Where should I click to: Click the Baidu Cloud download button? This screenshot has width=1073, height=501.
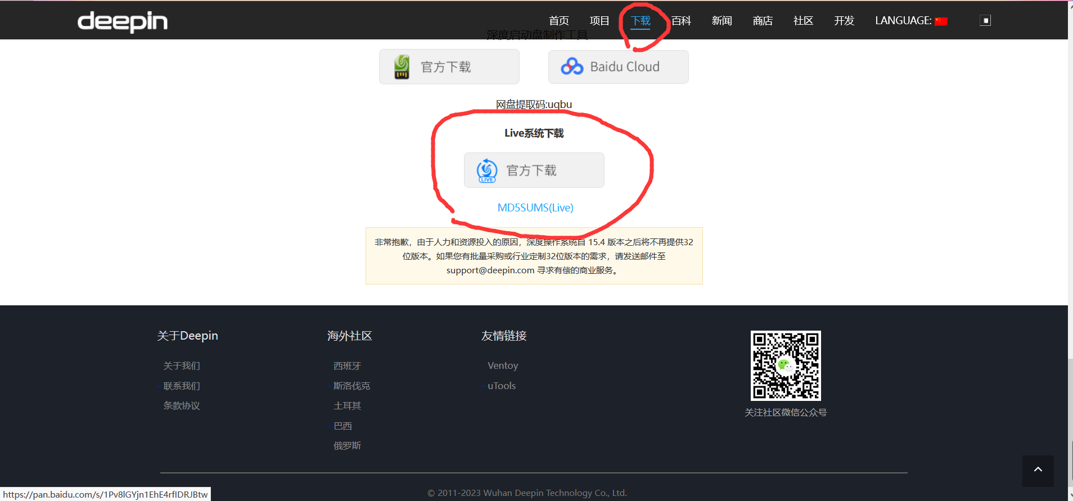coord(618,67)
